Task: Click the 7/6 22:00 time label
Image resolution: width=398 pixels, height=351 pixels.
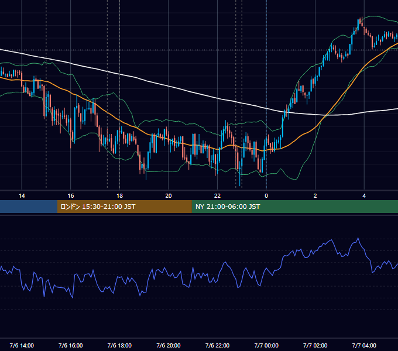Action: (x=217, y=345)
